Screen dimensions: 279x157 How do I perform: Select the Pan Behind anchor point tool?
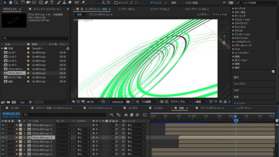[34, 2]
